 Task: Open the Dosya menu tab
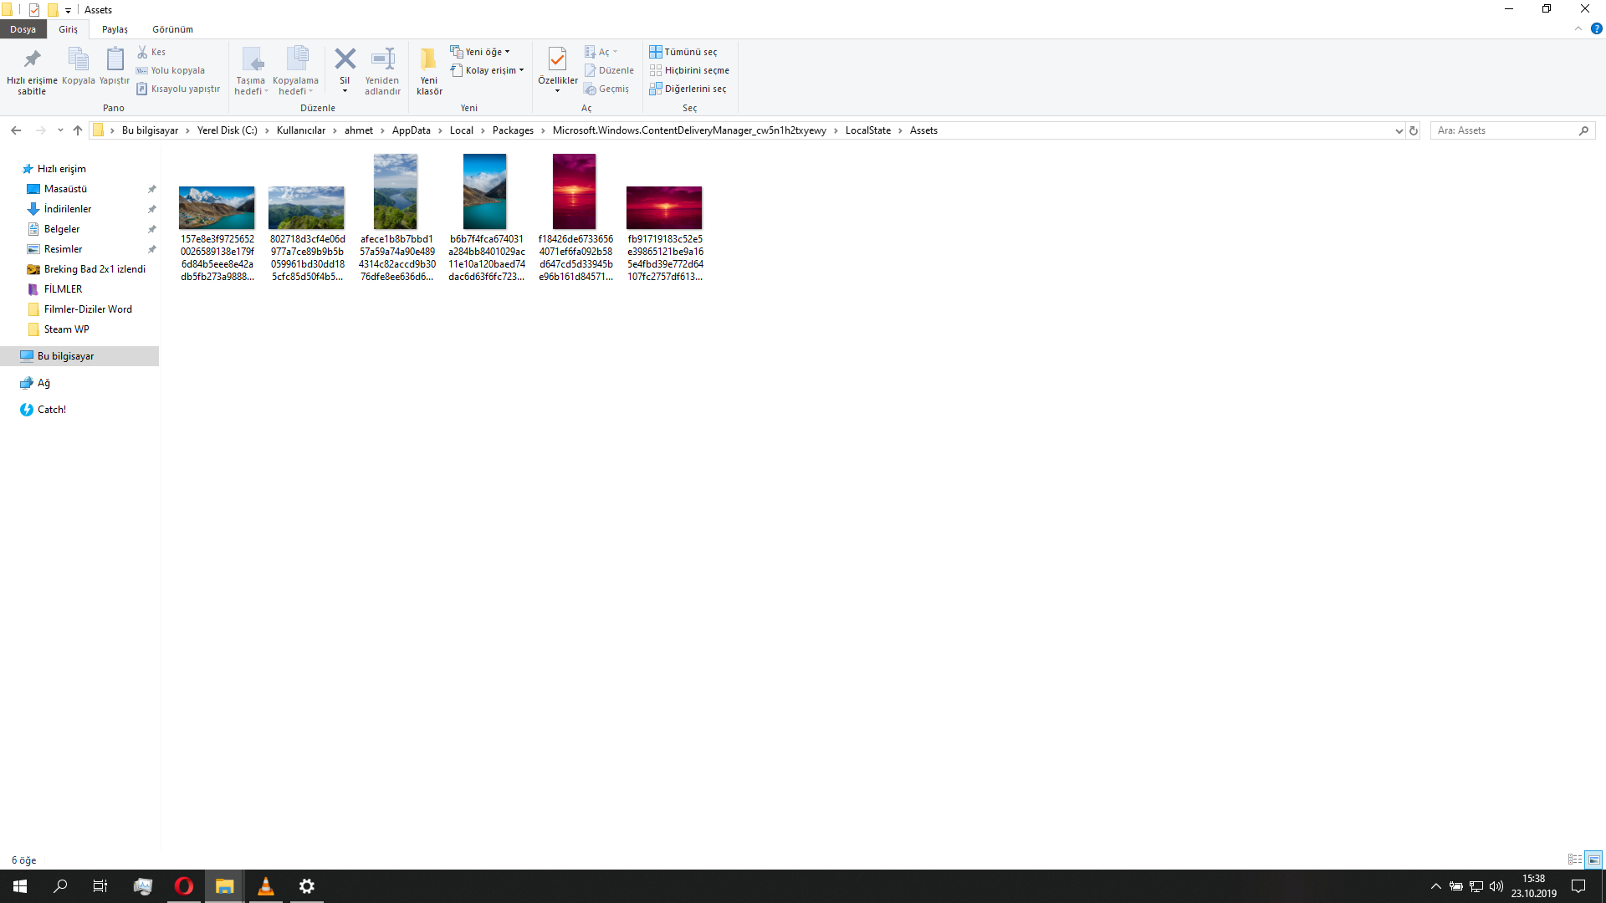(23, 29)
